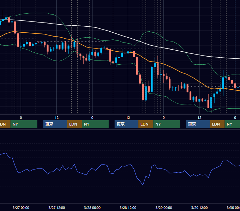Click hour label 12 above 3/28 12:00
The width and height of the screenshot is (240, 211).
[x=128, y=118]
